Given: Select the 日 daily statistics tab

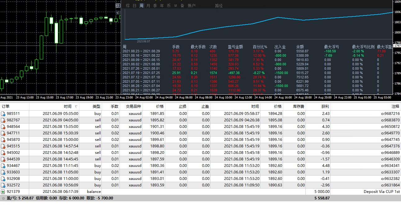Looking at the screenshot, I should [x=135, y=6].
